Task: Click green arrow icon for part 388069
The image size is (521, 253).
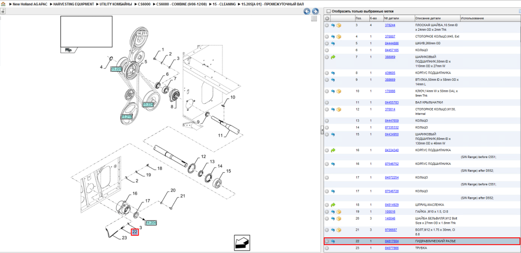Action: (333, 57)
